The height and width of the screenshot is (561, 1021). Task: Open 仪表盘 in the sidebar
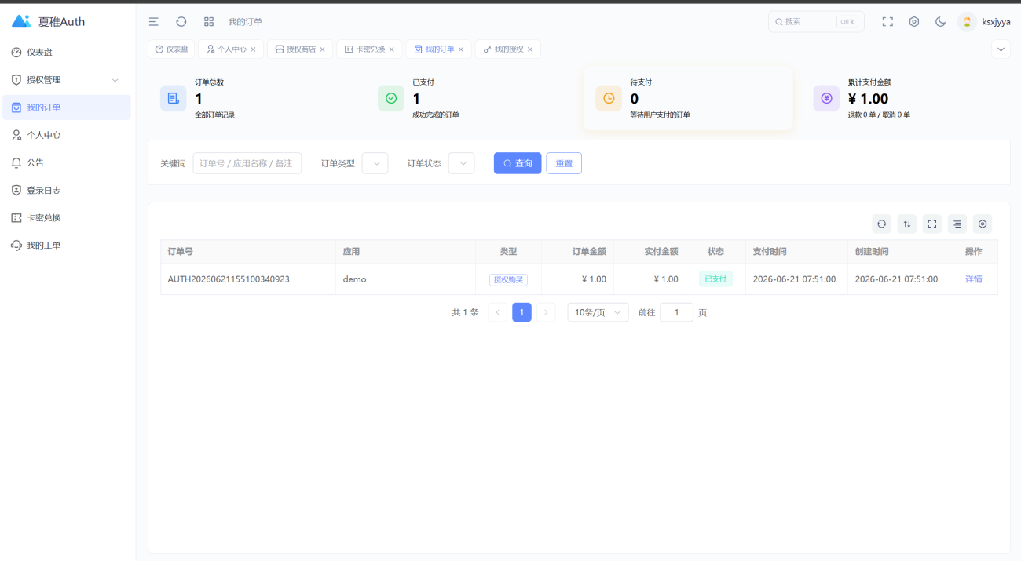(67, 53)
